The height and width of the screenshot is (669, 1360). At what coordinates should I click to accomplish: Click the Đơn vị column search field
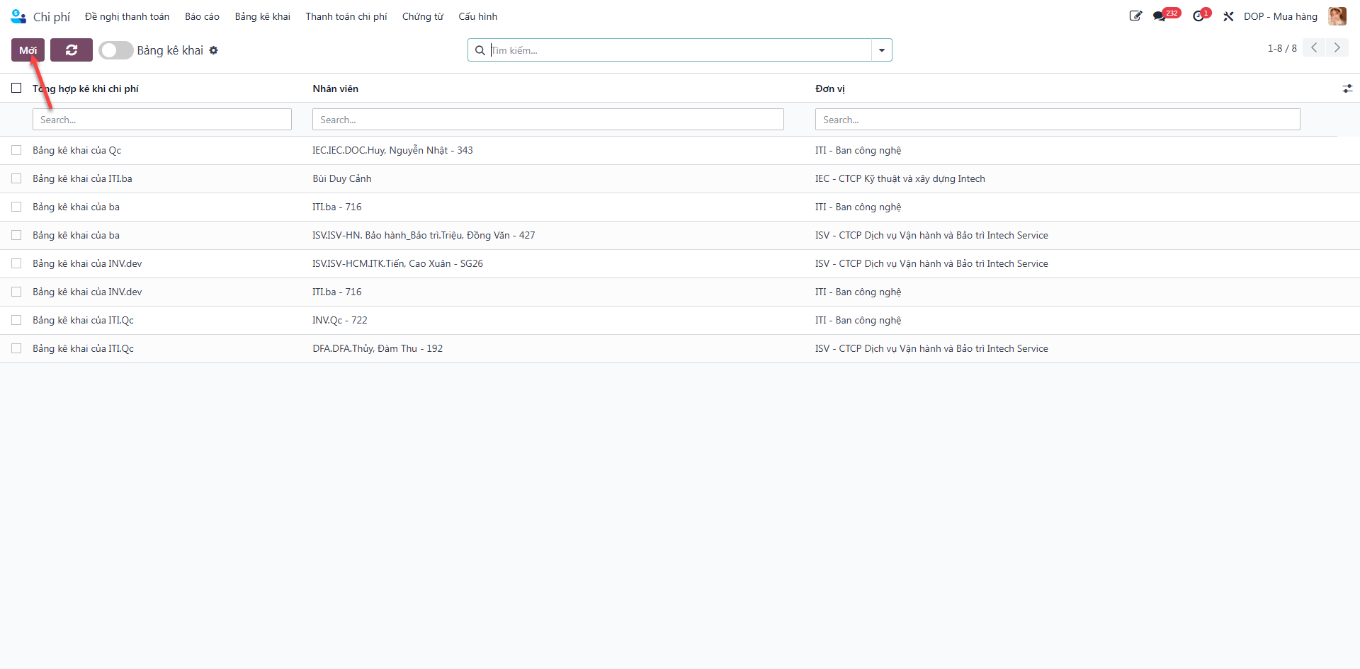pyautogui.click(x=1058, y=120)
